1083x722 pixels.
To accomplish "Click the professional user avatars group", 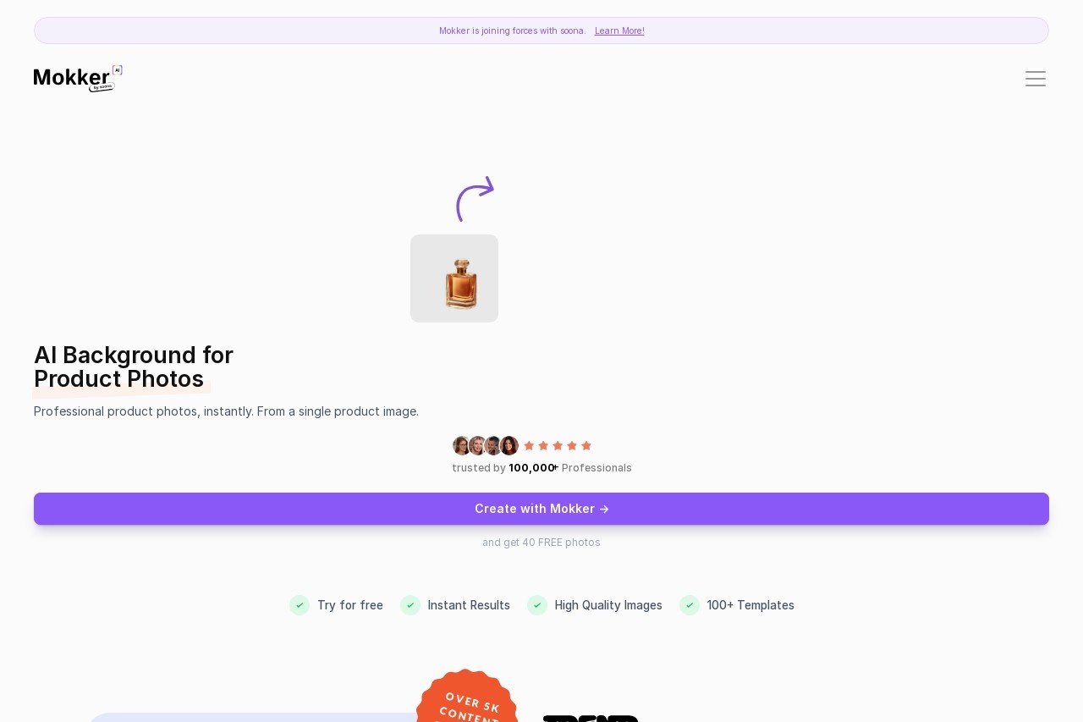I will 486,446.
